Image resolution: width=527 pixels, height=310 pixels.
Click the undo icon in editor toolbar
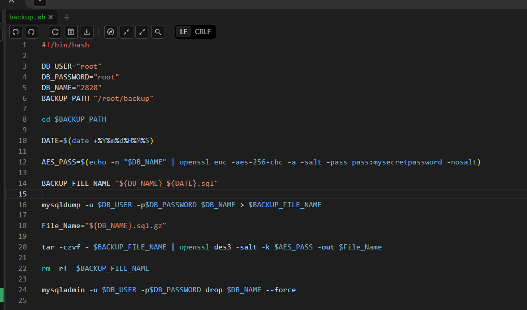[15, 32]
